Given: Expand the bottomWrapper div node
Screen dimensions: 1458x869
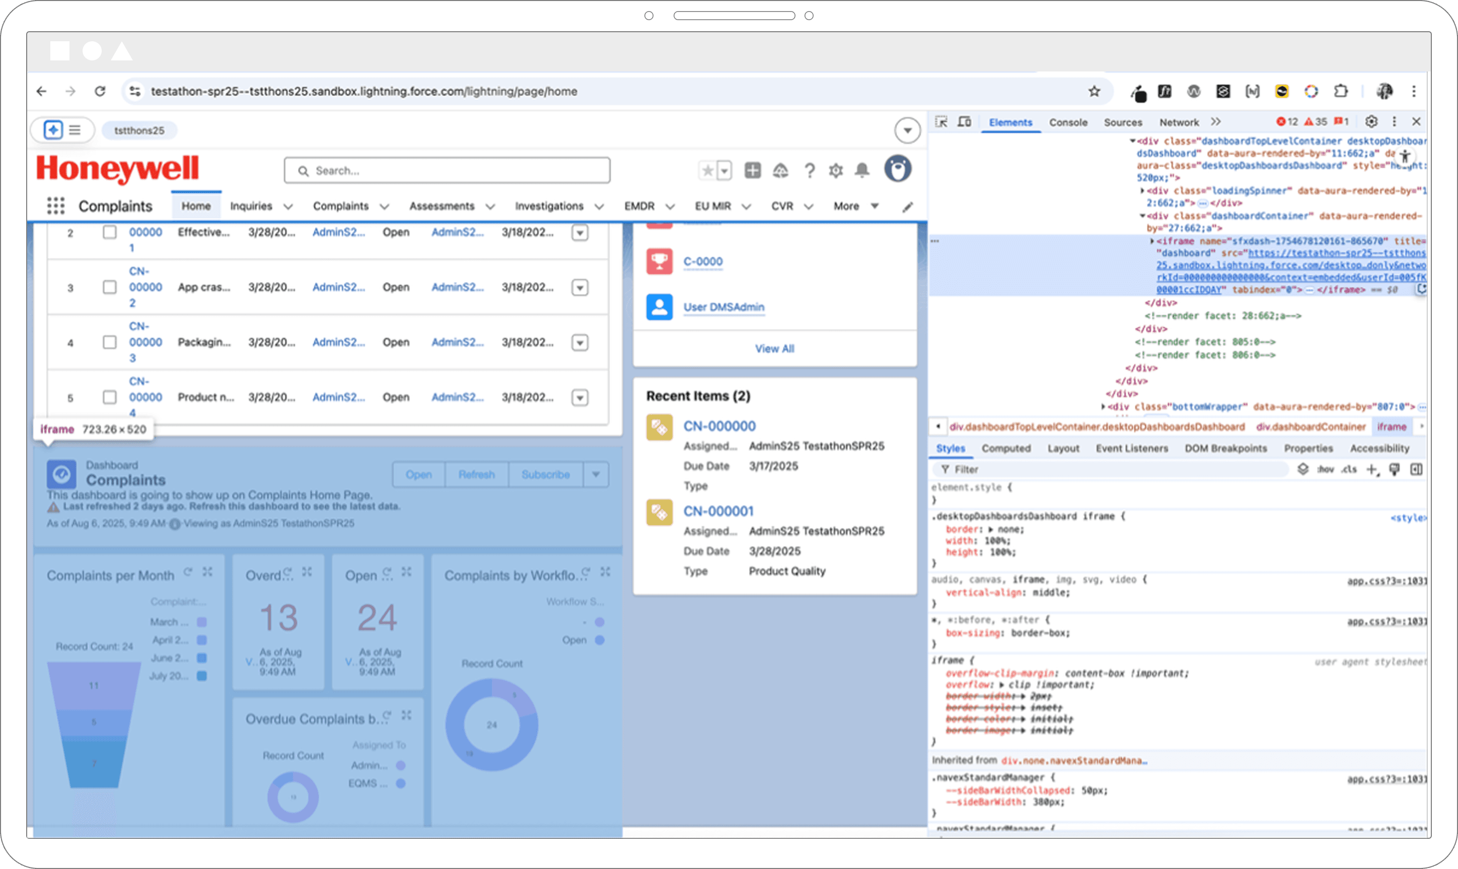Looking at the screenshot, I should click(x=1103, y=407).
